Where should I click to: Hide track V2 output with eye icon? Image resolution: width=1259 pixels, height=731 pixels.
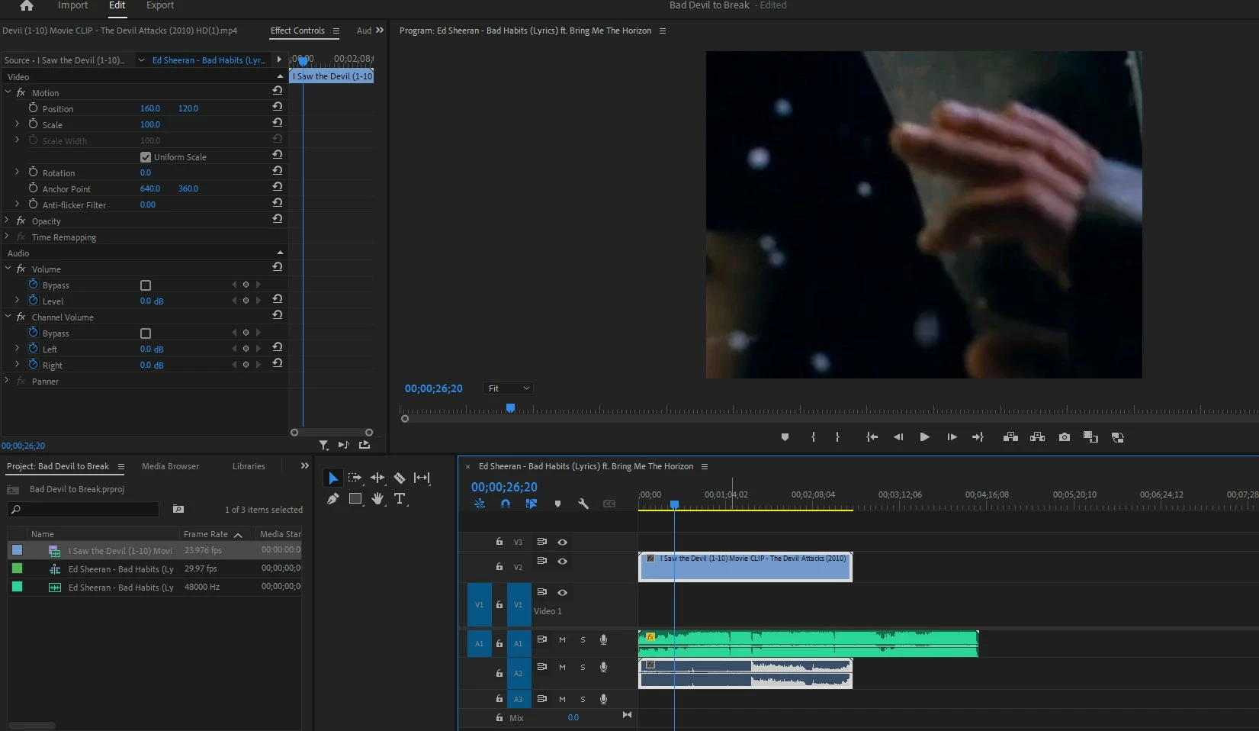coord(562,561)
